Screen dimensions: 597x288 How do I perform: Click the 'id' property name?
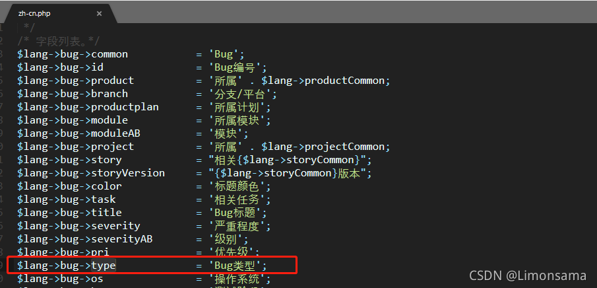point(98,67)
